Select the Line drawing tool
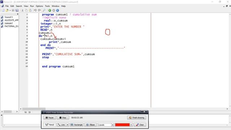 61,125
